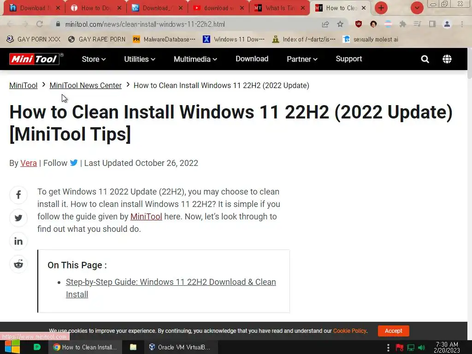The image size is (472, 354).
Task: Jump to Step-by-Step Guide section link
Action: [x=171, y=288]
